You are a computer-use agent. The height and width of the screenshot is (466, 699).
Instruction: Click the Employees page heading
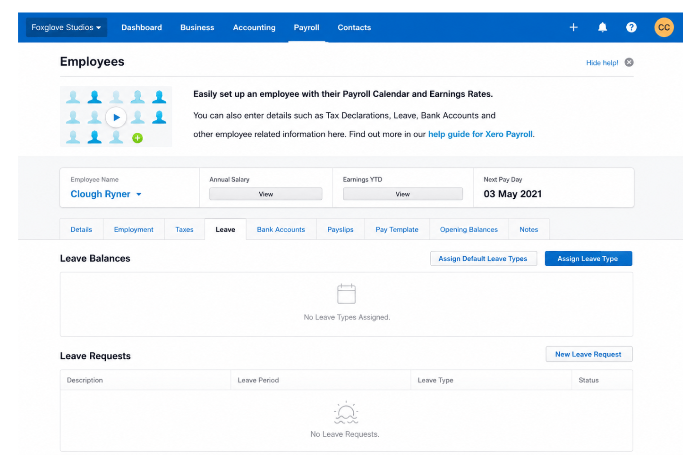[x=92, y=62]
